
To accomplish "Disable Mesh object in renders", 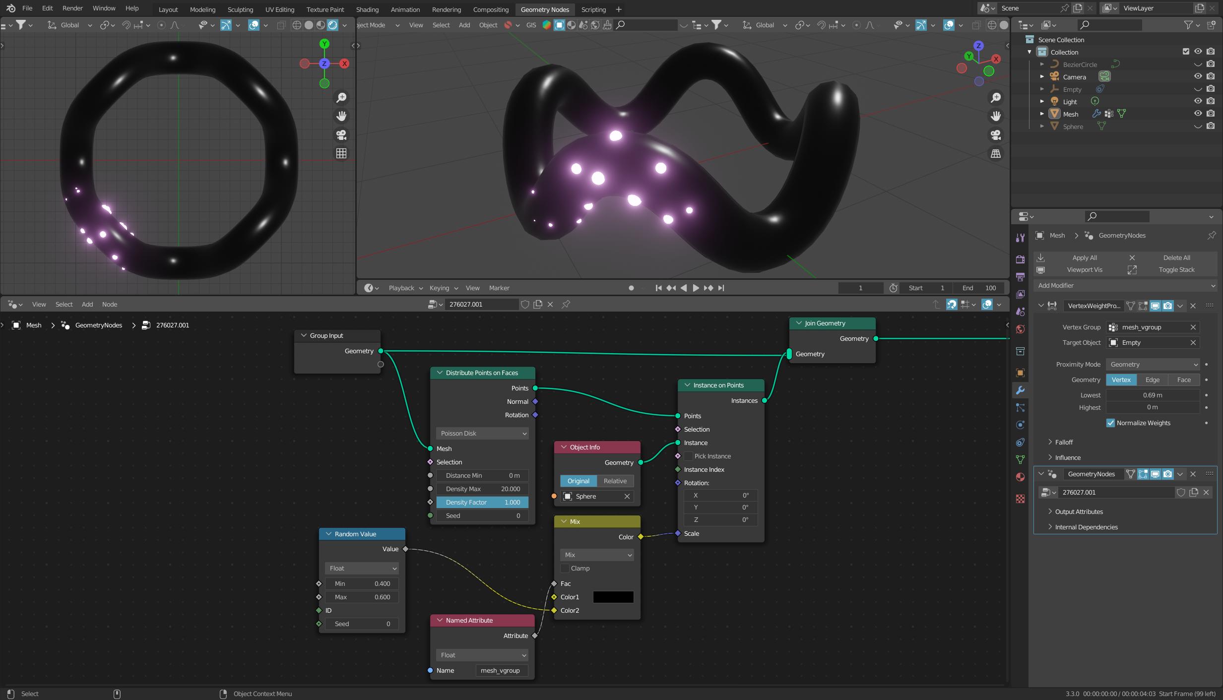I will tap(1211, 114).
